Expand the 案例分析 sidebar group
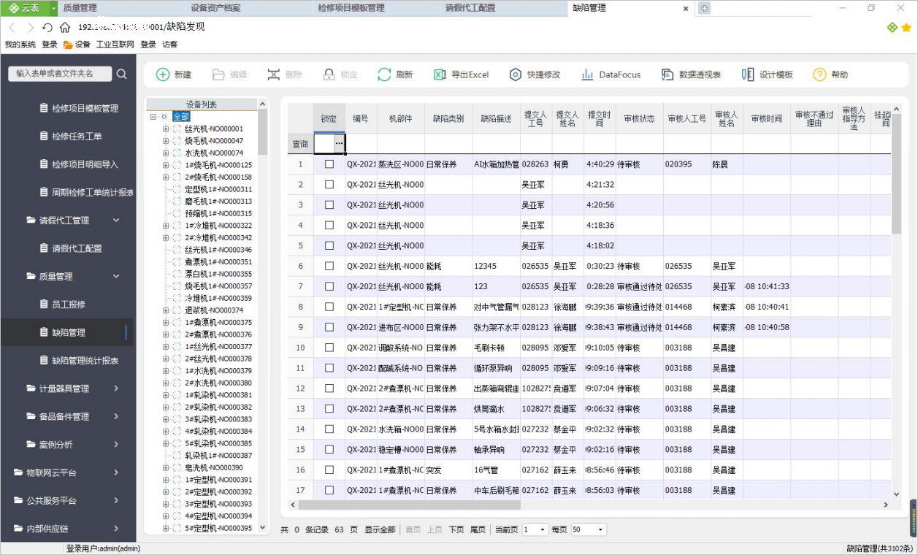 tap(116, 444)
